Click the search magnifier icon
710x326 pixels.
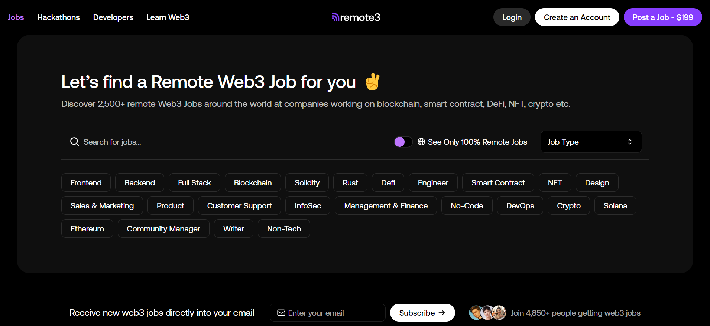click(74, 142)
